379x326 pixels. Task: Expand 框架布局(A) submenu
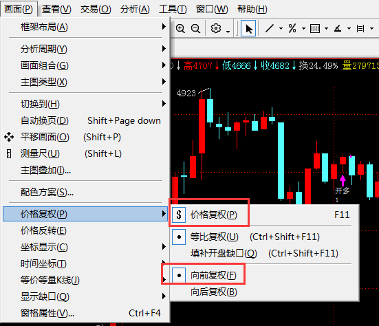click(x=85, y=27)
